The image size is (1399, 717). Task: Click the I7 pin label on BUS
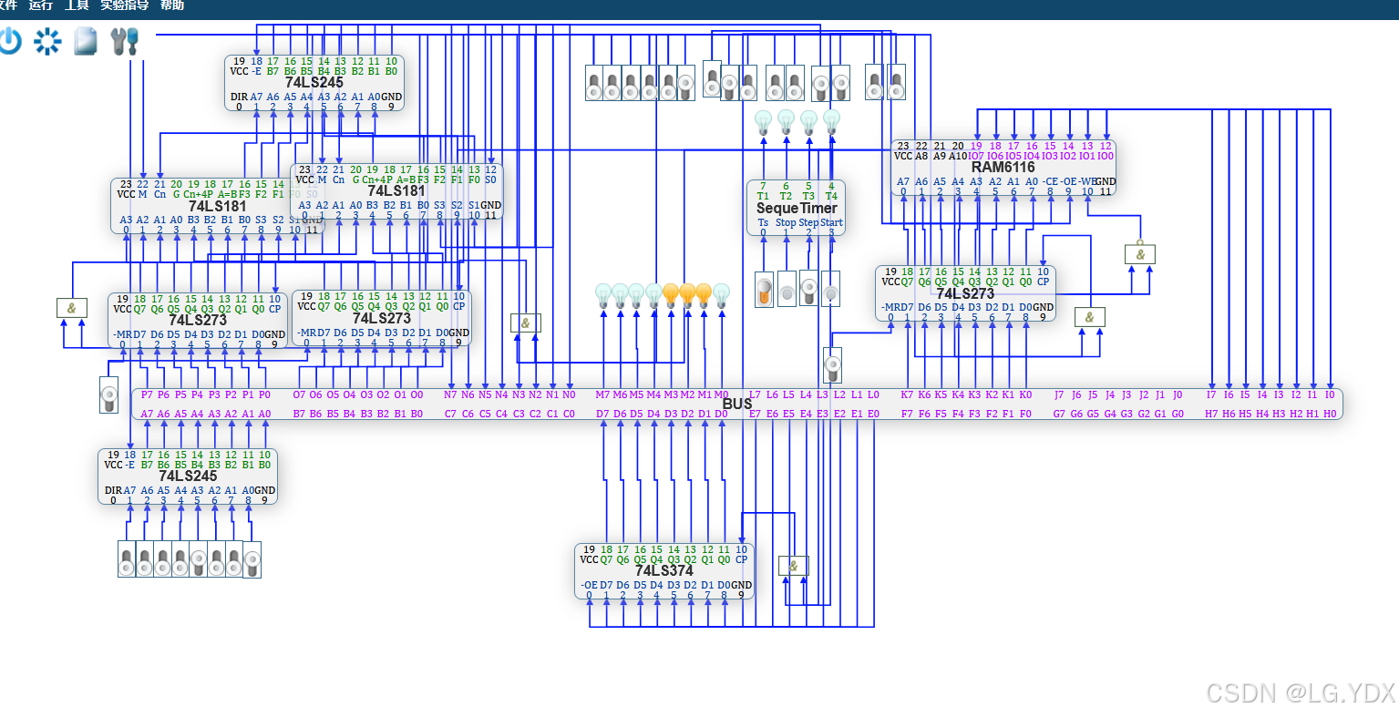tap(1211, 395)
